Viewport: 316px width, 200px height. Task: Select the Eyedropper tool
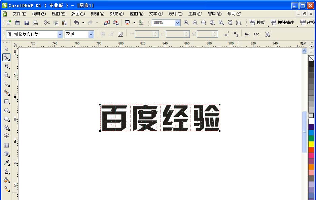pyautogui.click(x=6, y=163)
